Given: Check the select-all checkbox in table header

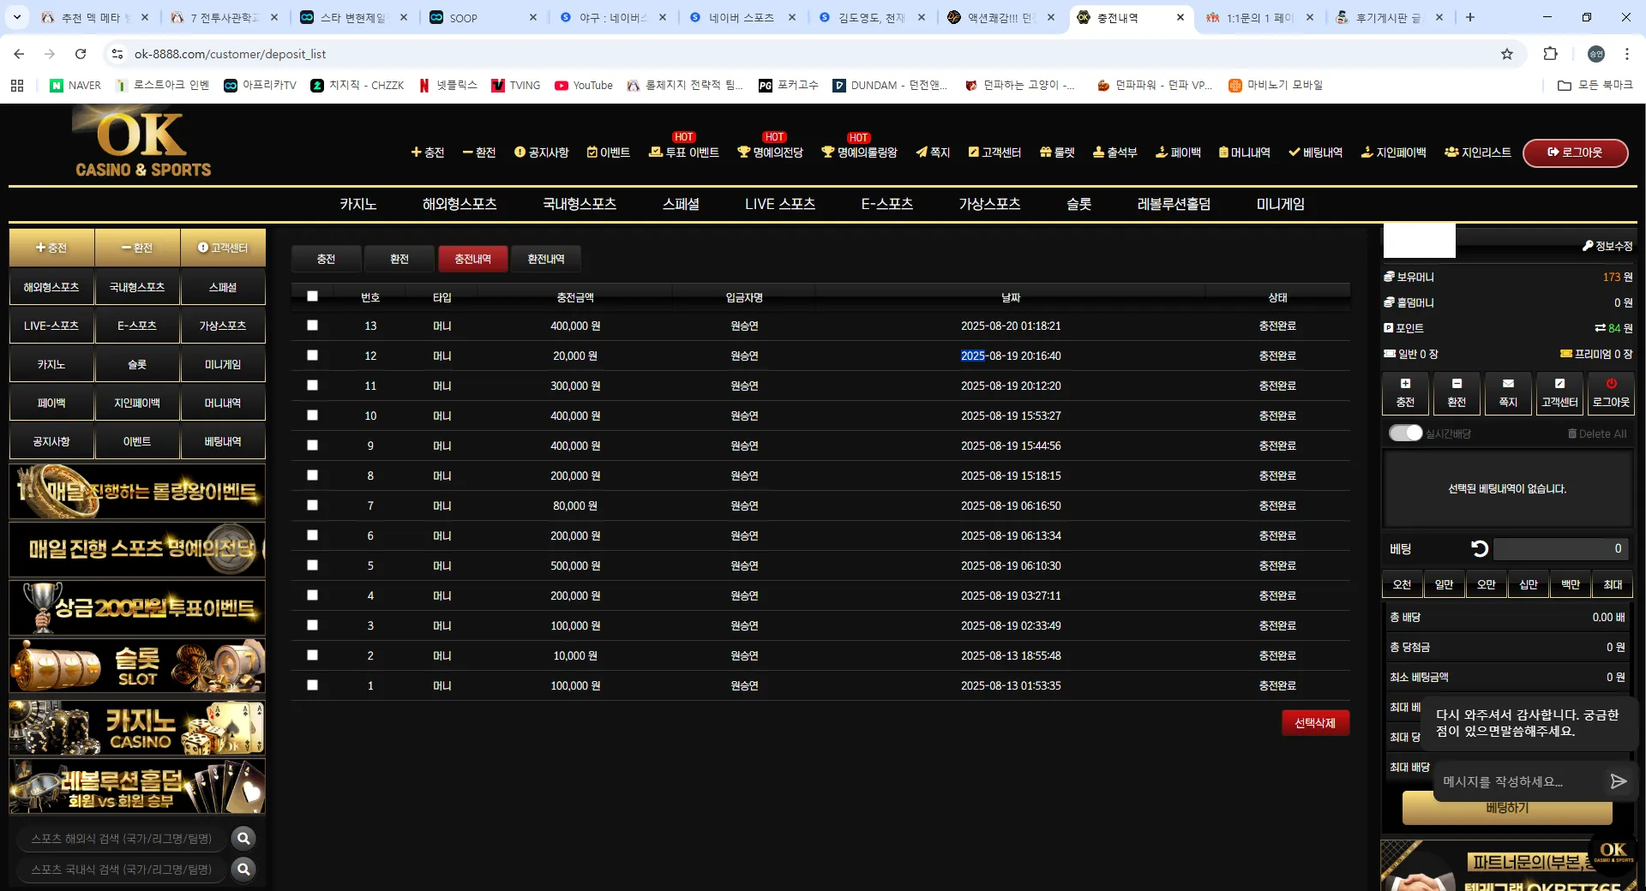Looking at the screenshot, I should [312, 296].
